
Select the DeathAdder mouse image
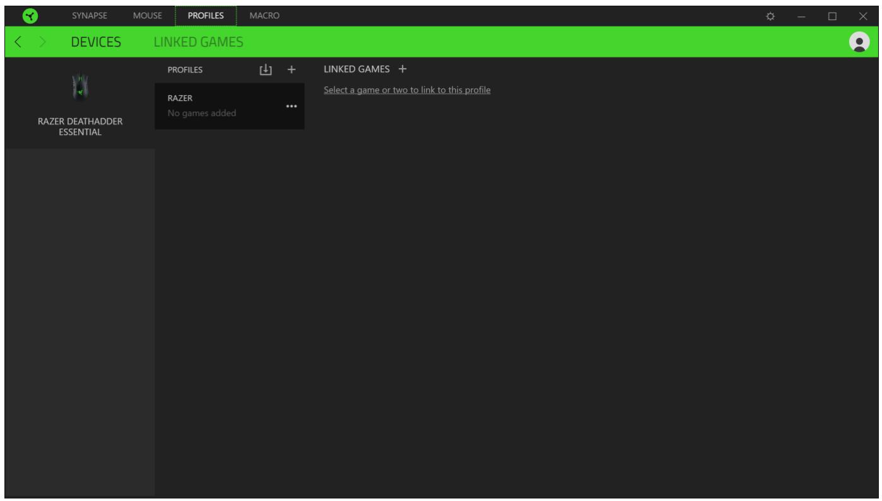point(79,89)
